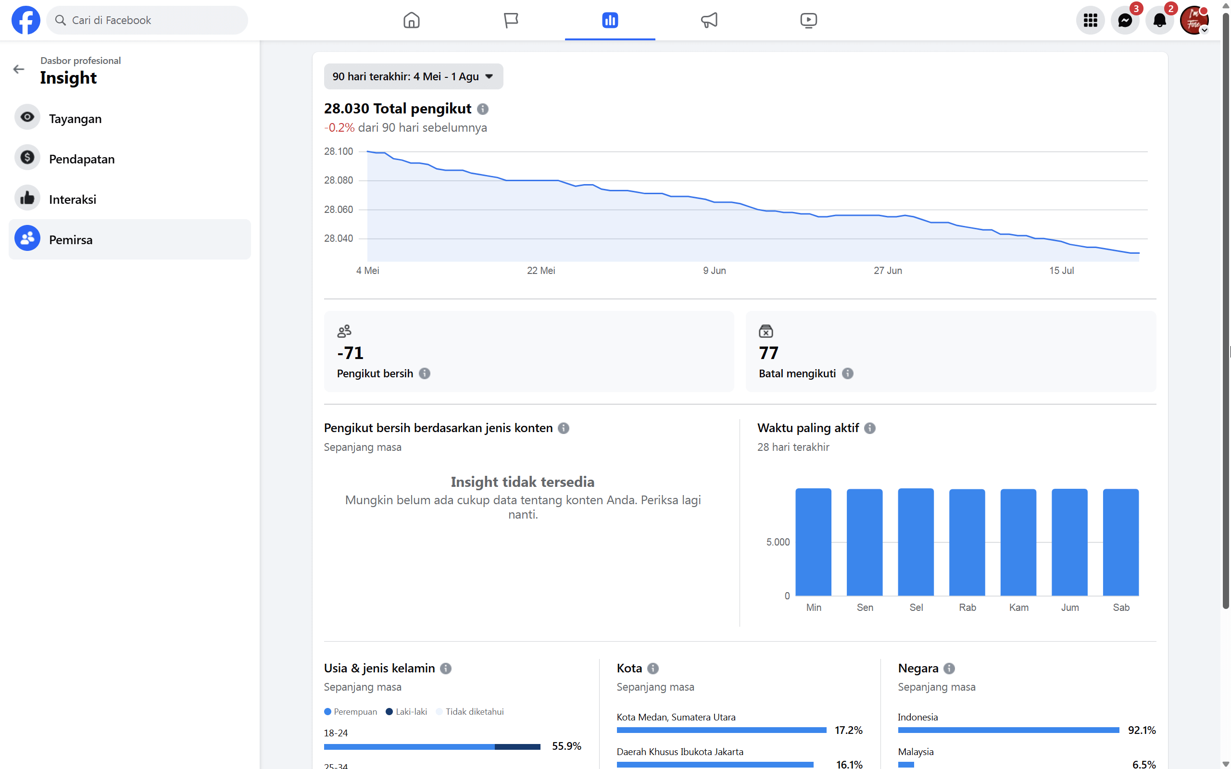Open the notifications bell icon
1231x769 pixels.
[x=1159, y=20]
